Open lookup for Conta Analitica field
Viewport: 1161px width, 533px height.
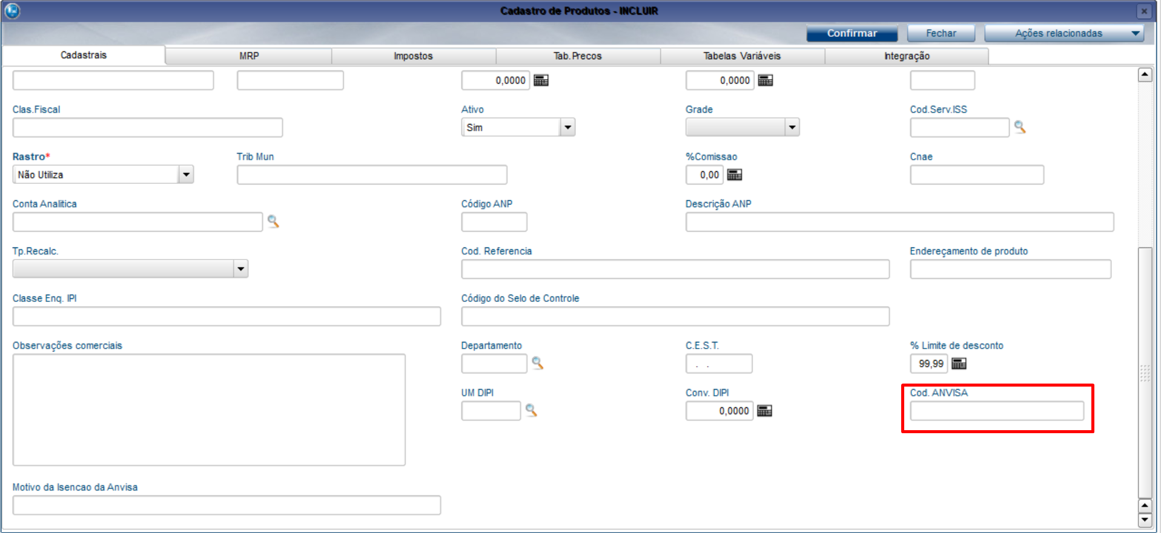pos(273,221)
